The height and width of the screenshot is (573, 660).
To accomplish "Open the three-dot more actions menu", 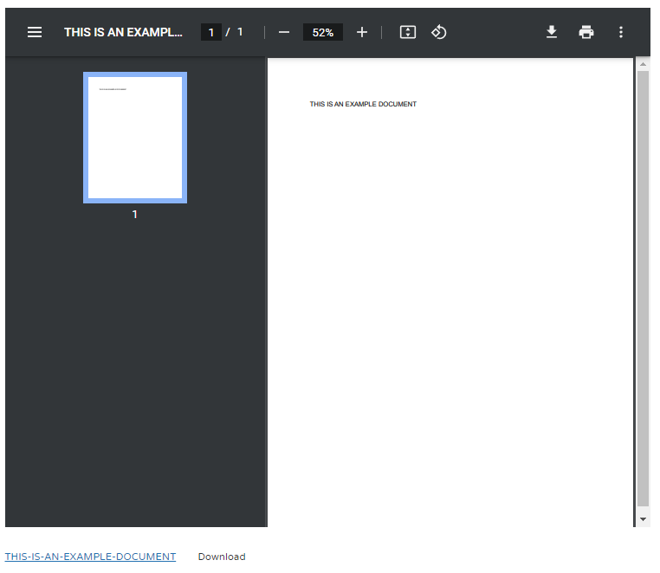I will tap(621, 32).
